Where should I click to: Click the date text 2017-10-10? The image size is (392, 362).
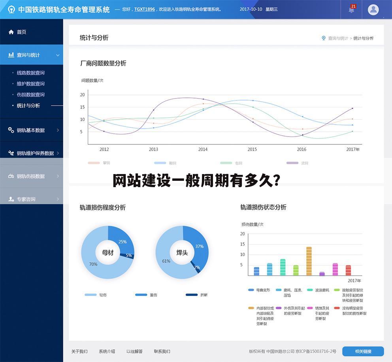pos(251,9)
